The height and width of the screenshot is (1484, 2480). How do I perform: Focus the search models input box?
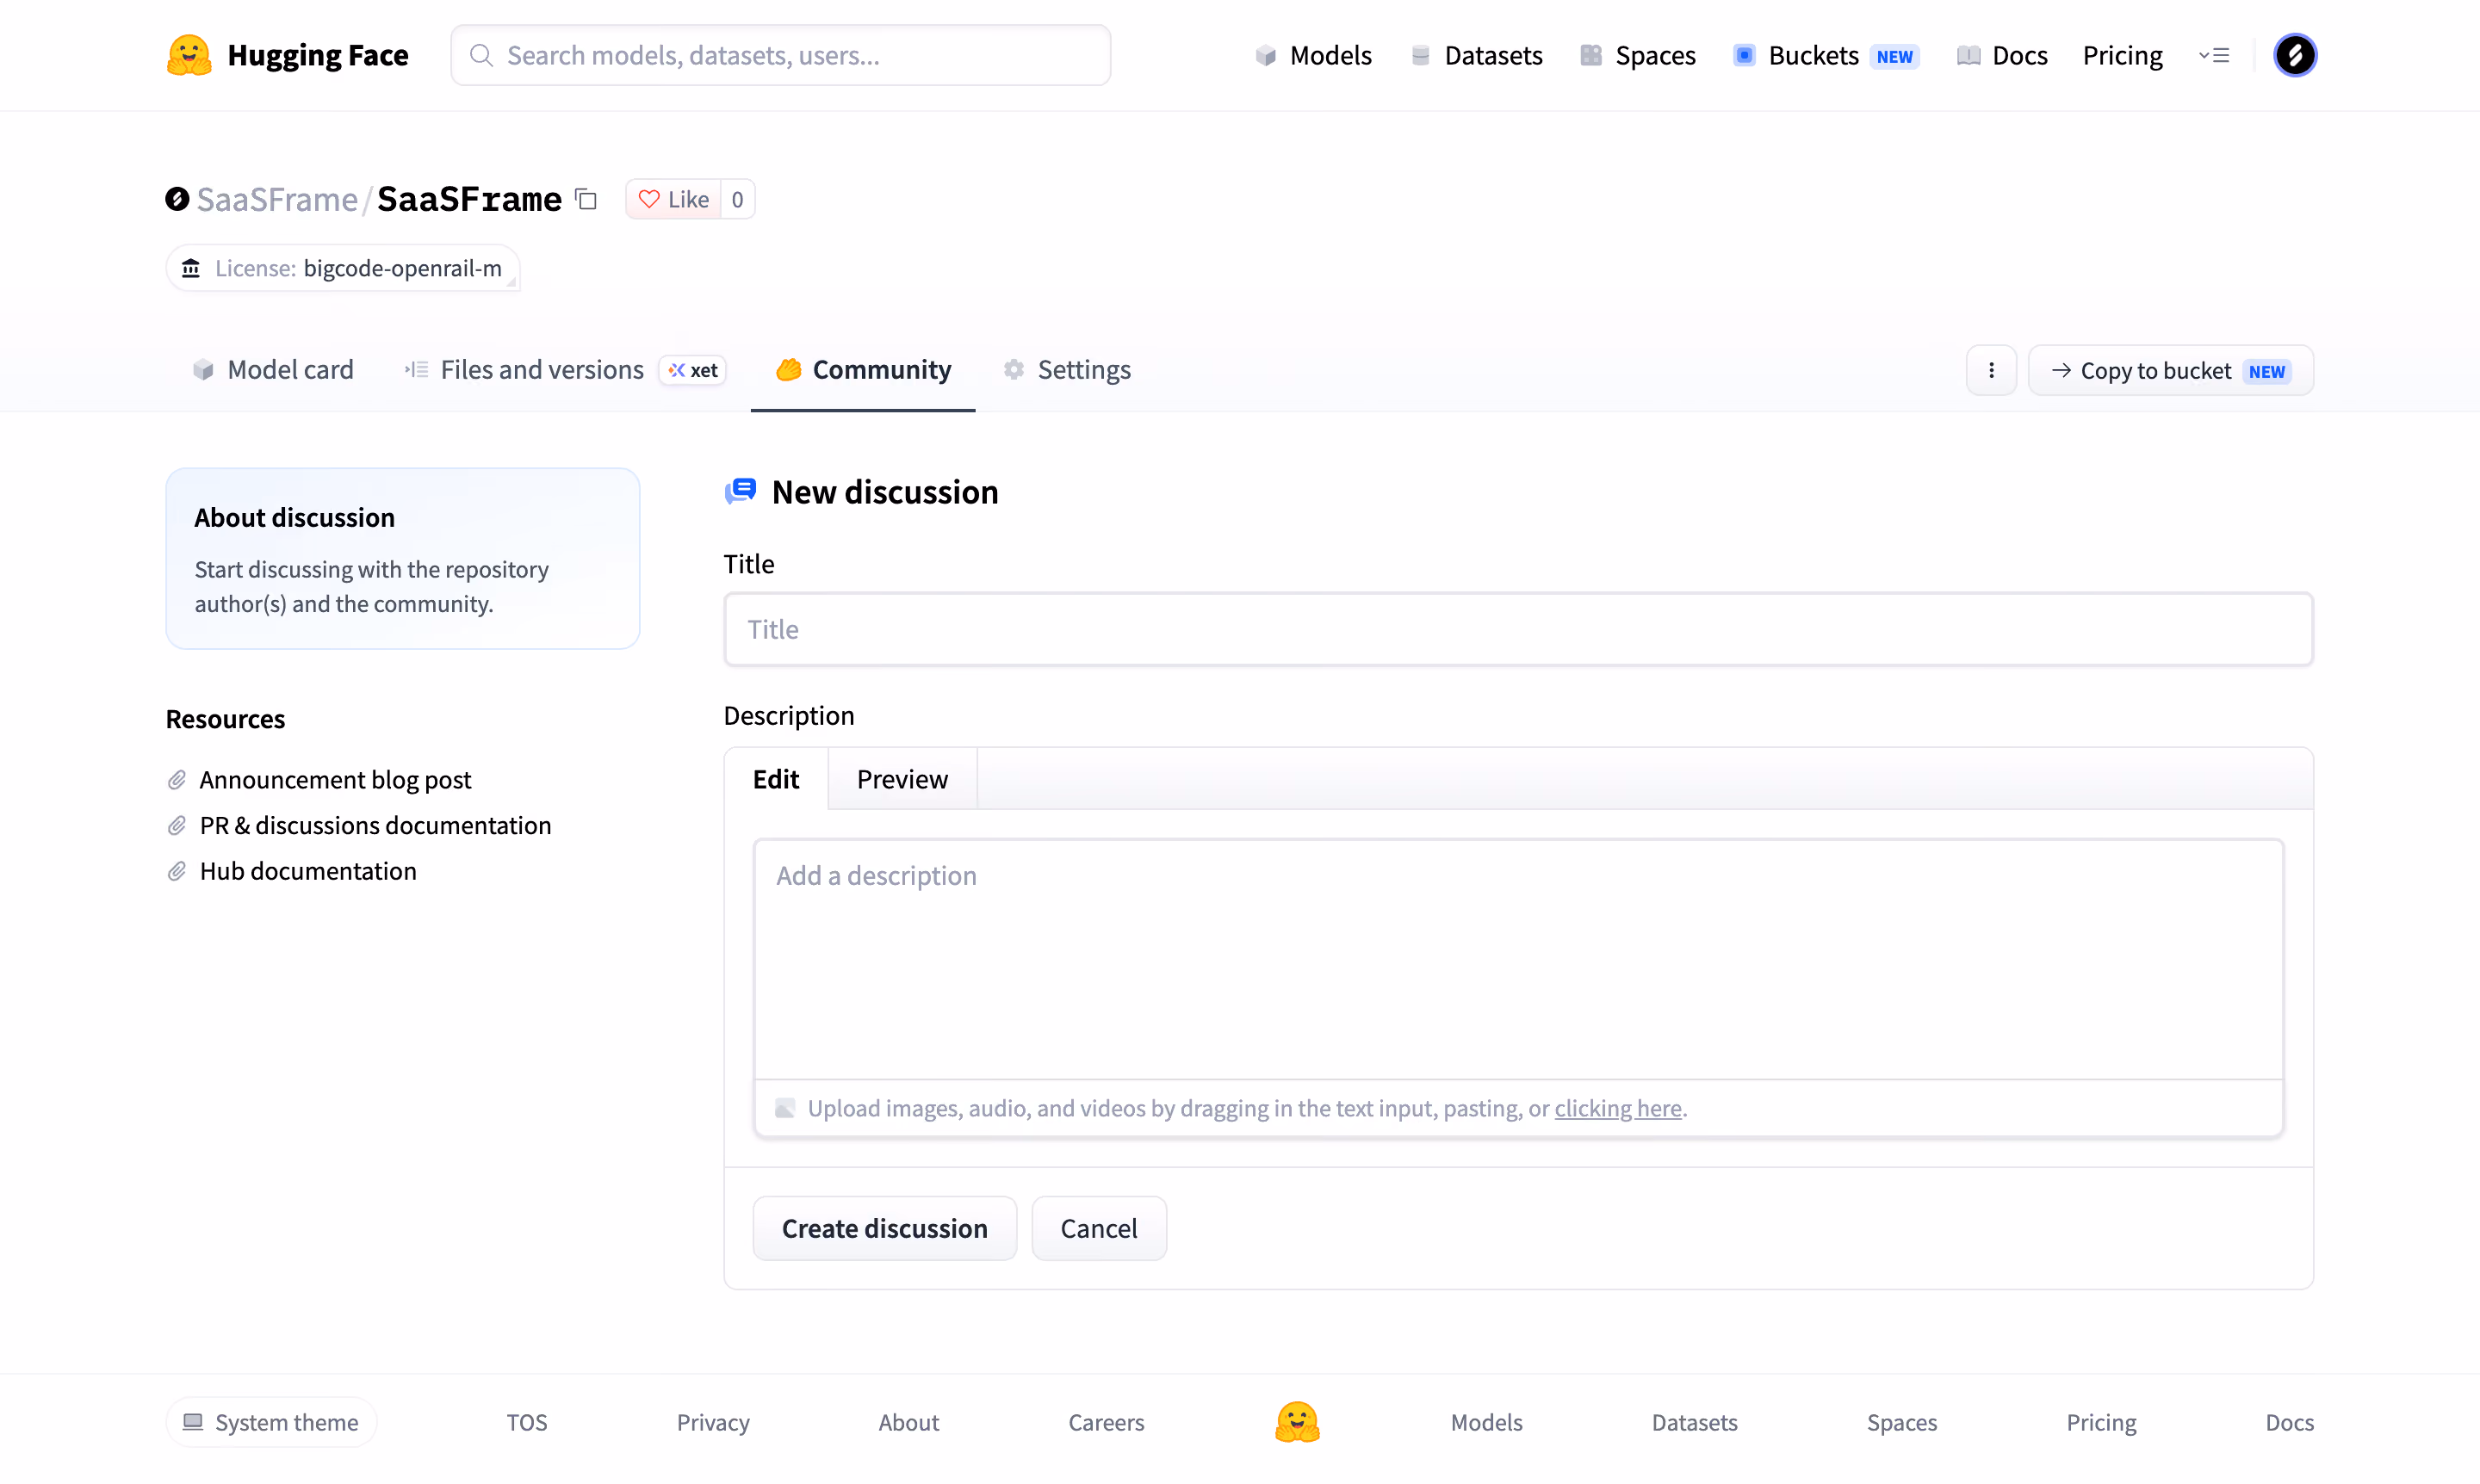(780, 55)
